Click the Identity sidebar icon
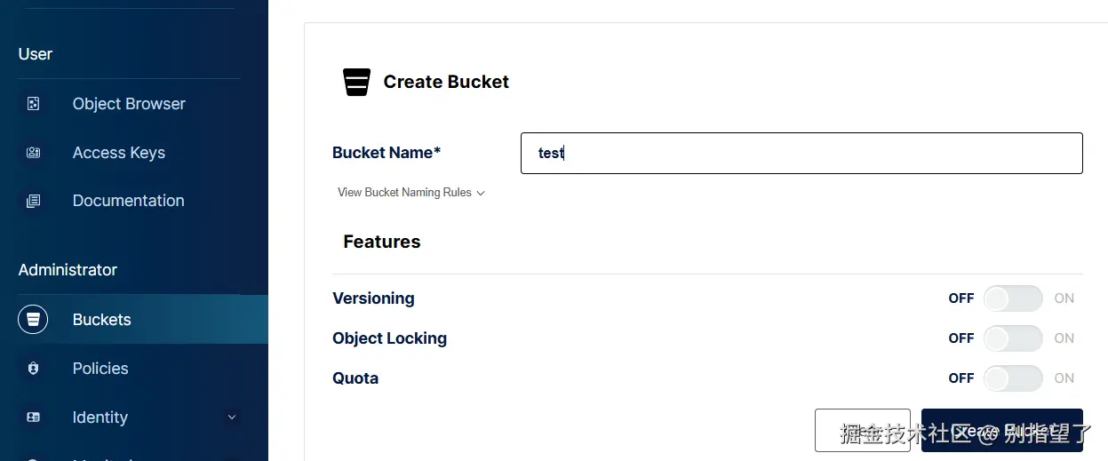This screenshot has height=461, width=1108. [34, 417]
